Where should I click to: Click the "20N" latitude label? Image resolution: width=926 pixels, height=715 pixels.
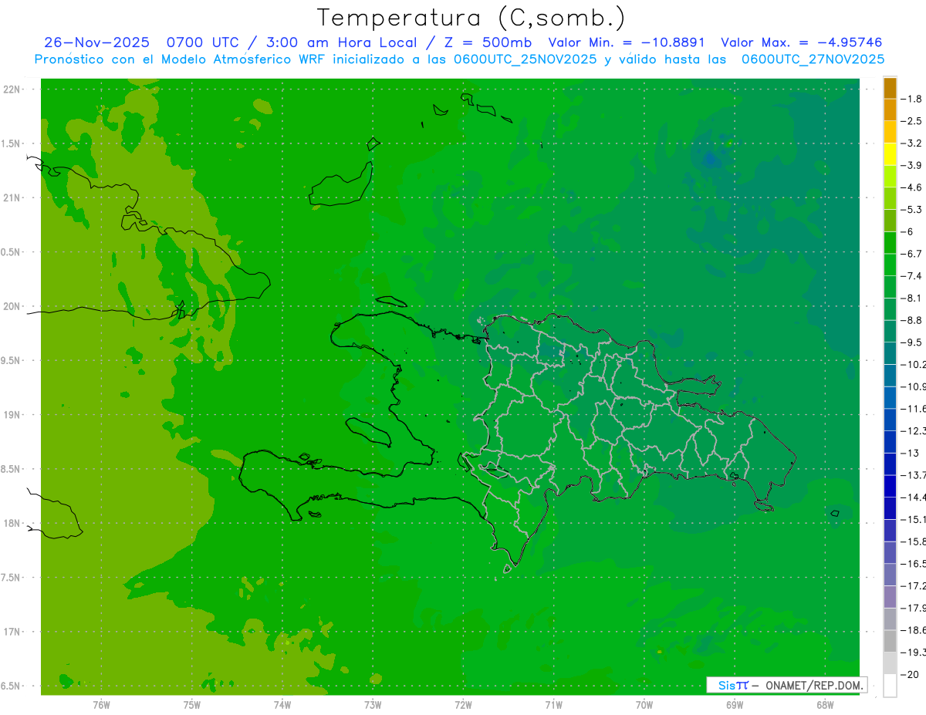pyautogui.click(x=12, y=306)
